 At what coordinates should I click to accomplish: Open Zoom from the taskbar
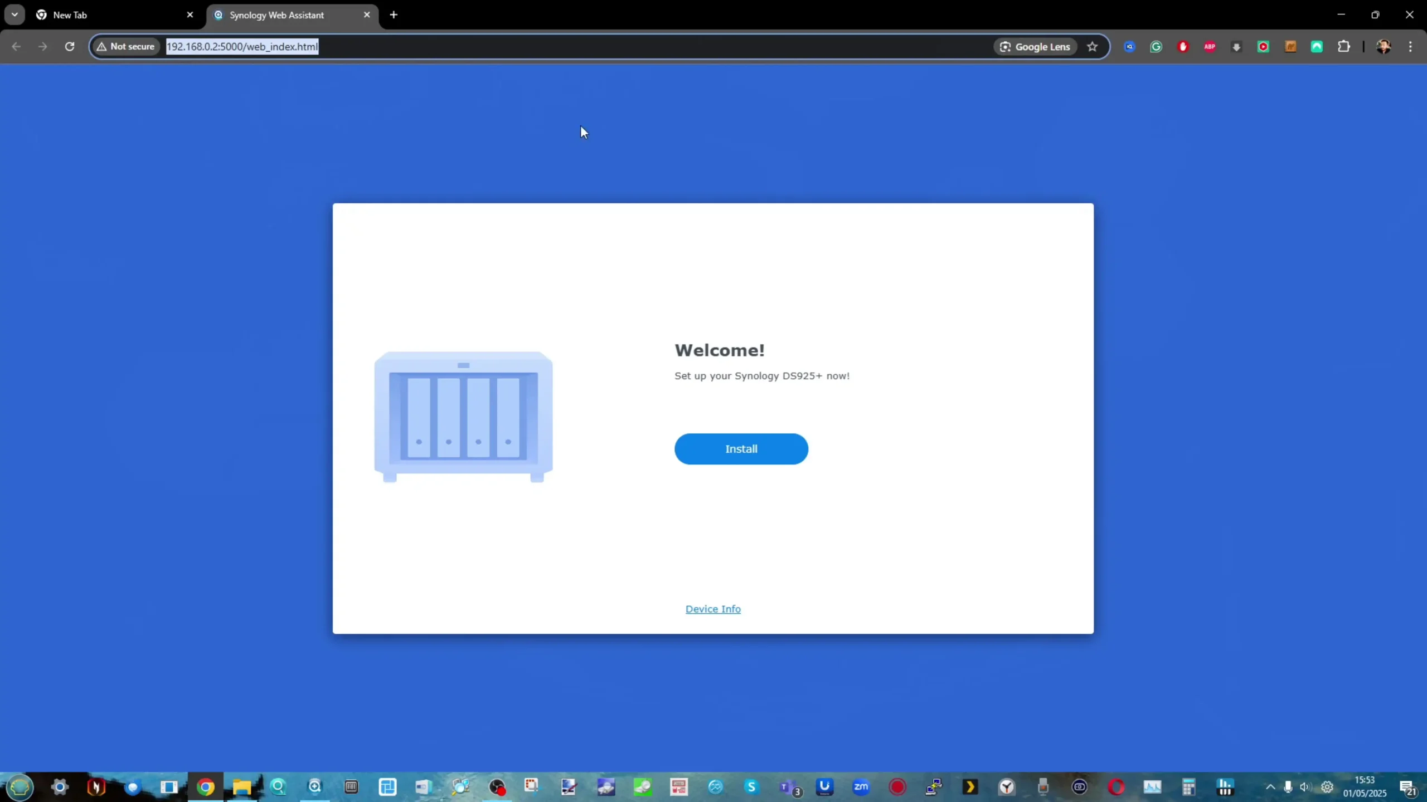pyautogui.click(x=861, y=787)
